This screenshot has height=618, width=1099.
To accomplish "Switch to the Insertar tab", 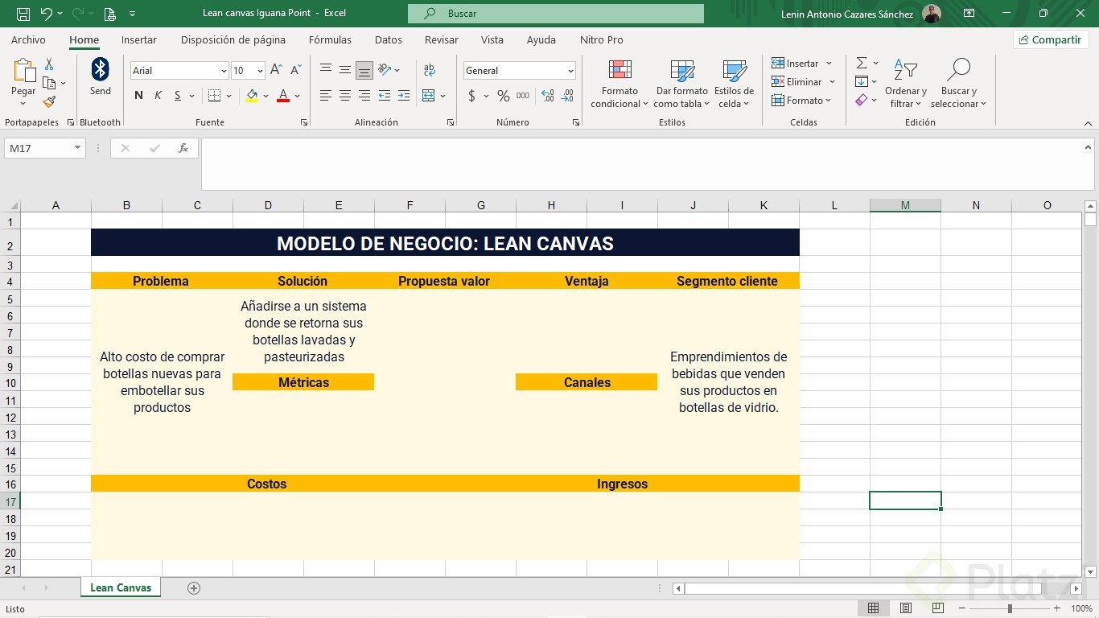I will coord(139,39).
